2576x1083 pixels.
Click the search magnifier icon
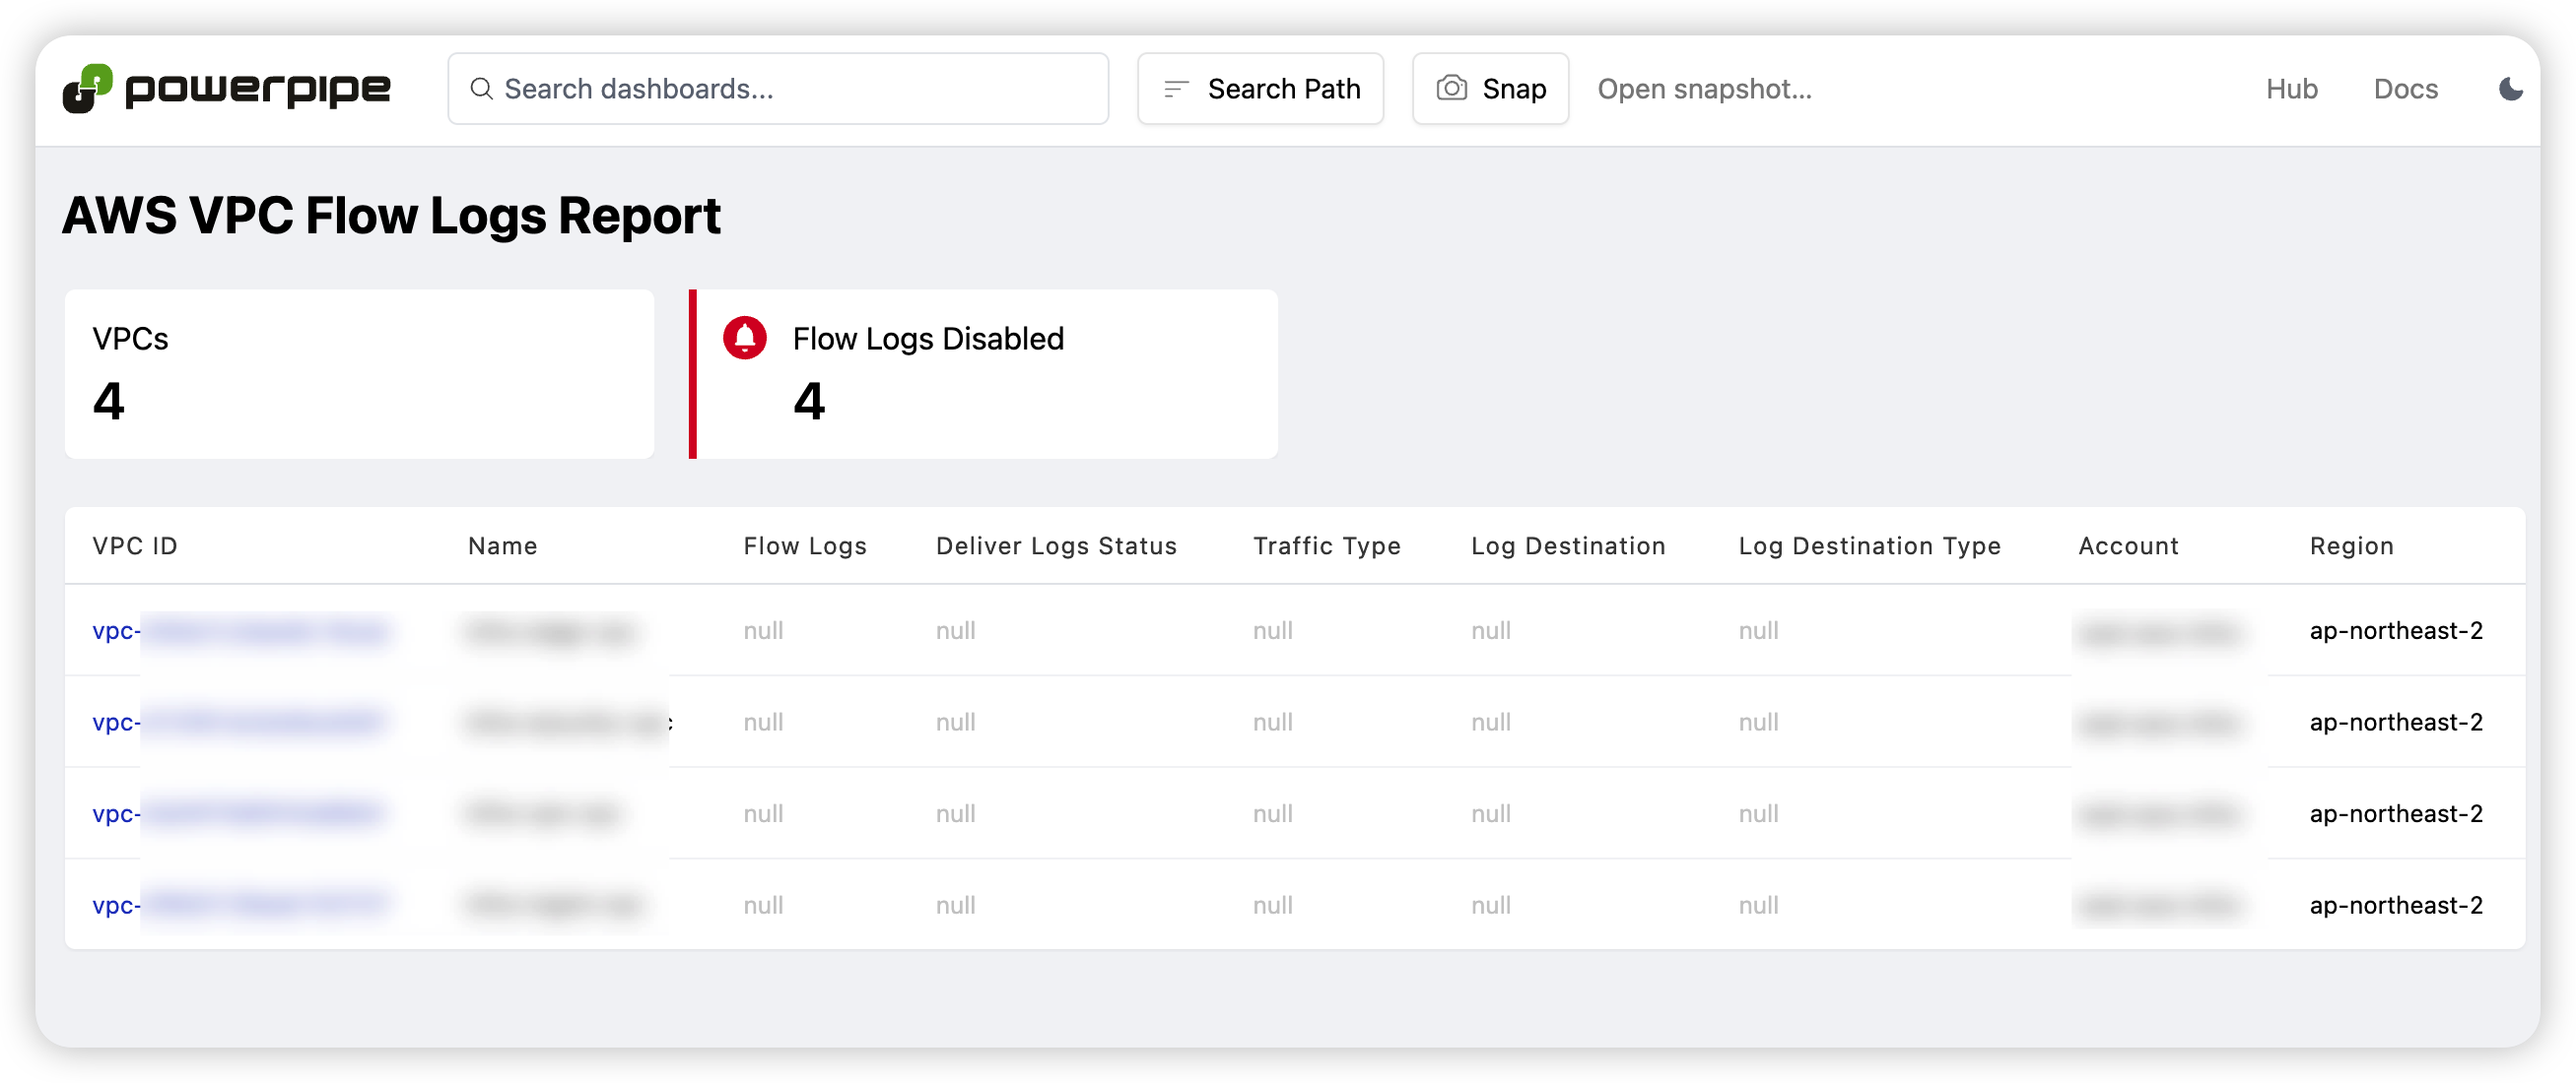(x=481, y=89)
